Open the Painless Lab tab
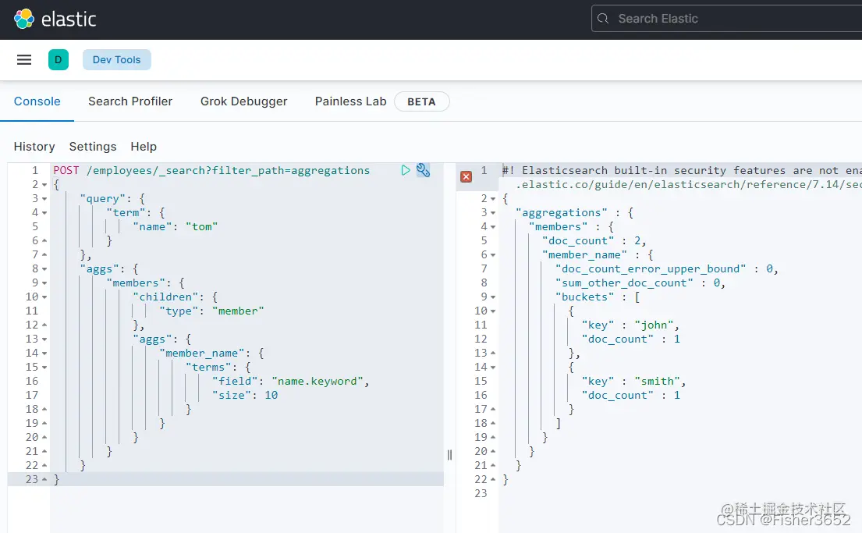Screen dimensions: 862x533 pos(351,101)
